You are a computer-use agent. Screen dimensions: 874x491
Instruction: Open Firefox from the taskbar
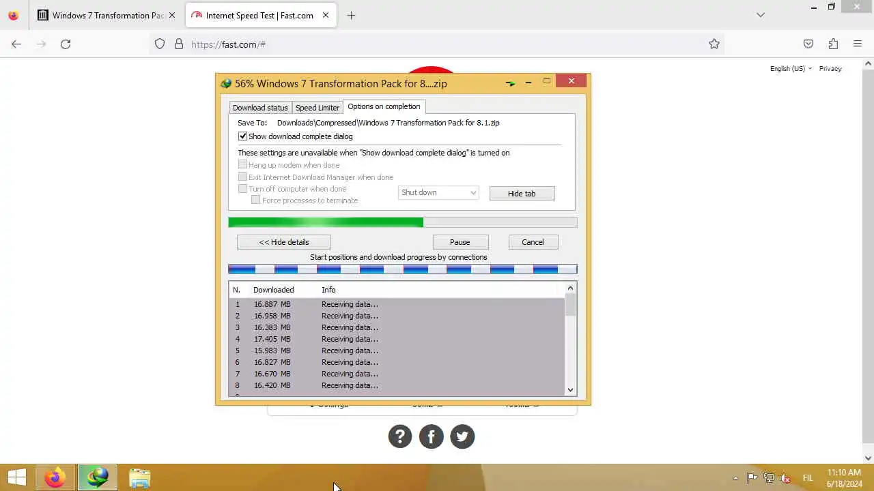click(x=55, y=477)
